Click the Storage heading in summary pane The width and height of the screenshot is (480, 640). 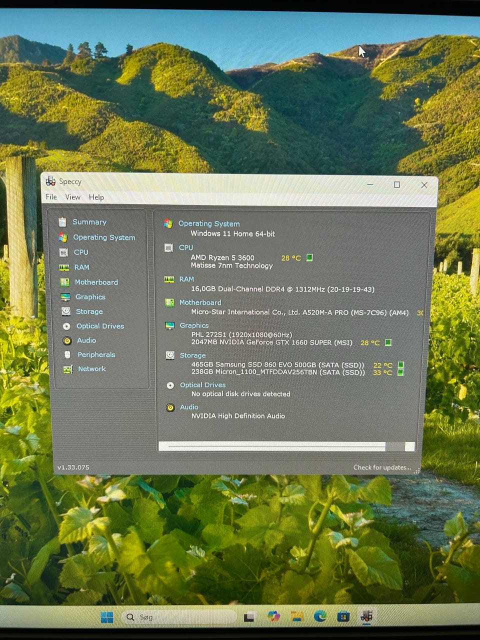[x=192, y=355]
